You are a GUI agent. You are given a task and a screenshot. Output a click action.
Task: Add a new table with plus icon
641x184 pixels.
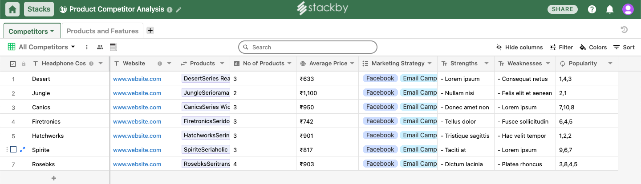click(150, 31)
